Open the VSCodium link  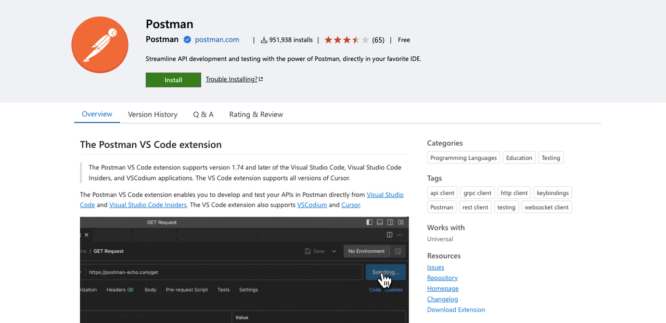click(312, 205)
